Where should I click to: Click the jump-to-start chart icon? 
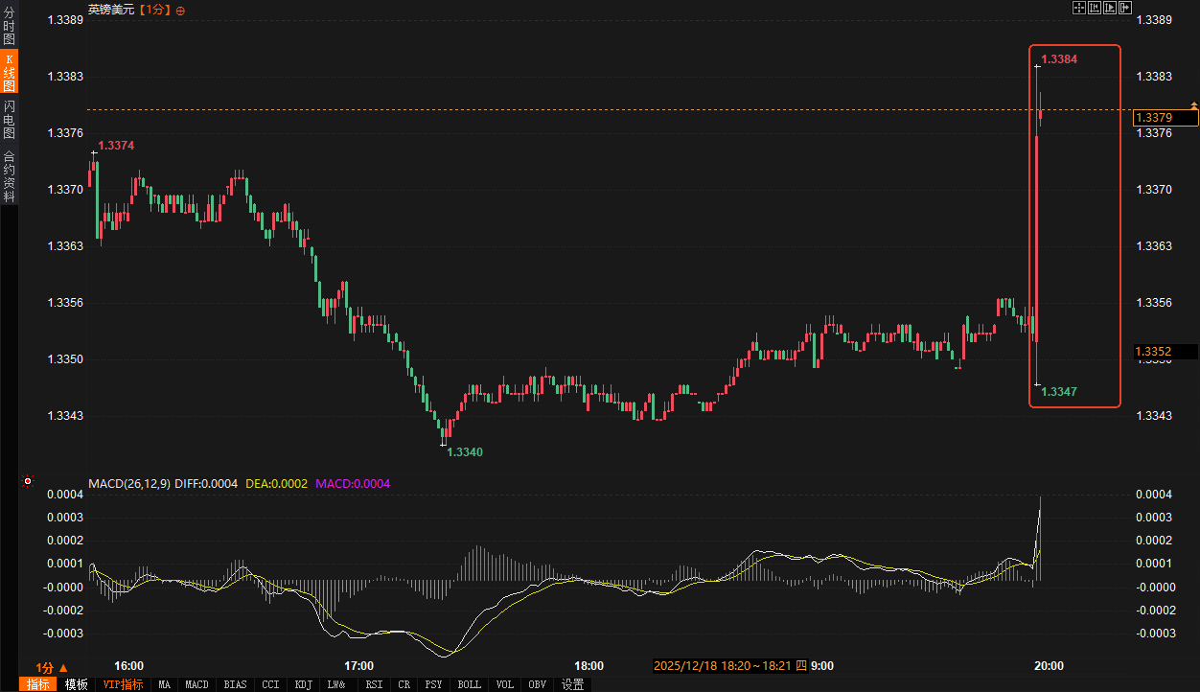(x=1095, y=8)
